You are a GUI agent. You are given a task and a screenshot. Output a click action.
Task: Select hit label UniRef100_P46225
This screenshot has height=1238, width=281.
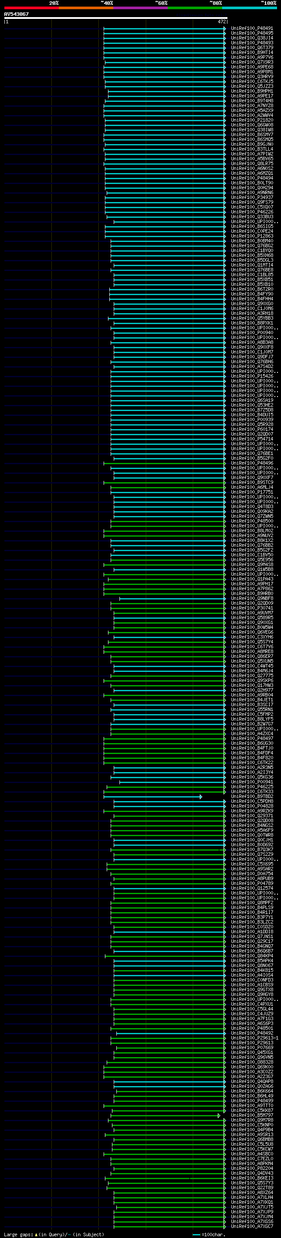click(252, 786)
